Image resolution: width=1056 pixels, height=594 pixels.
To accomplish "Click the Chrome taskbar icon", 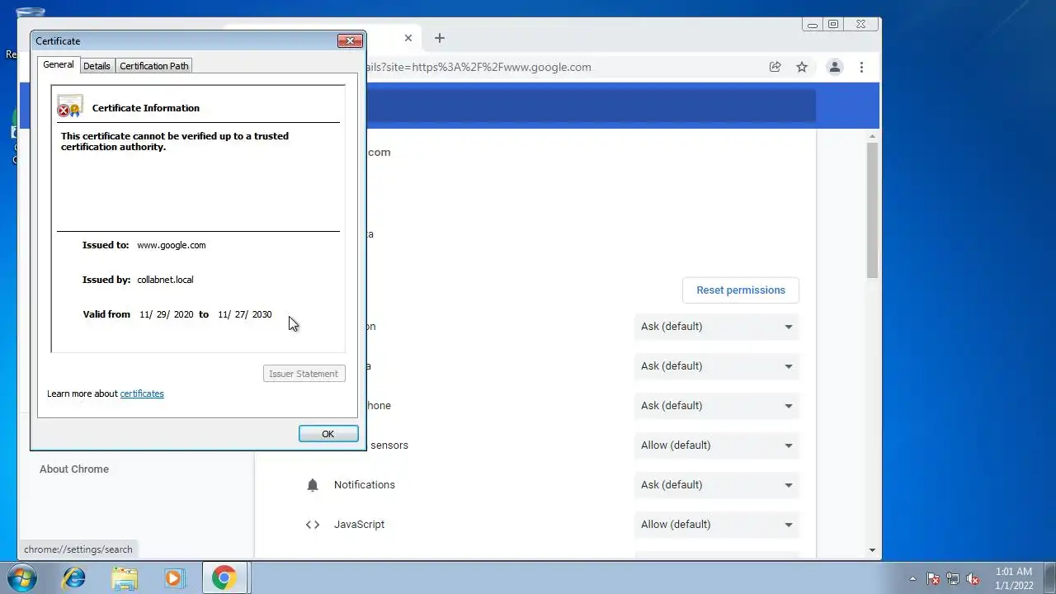I will [x=224, y=577].
